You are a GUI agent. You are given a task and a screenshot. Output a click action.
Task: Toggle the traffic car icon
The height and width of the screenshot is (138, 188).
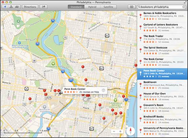(17, 7)
